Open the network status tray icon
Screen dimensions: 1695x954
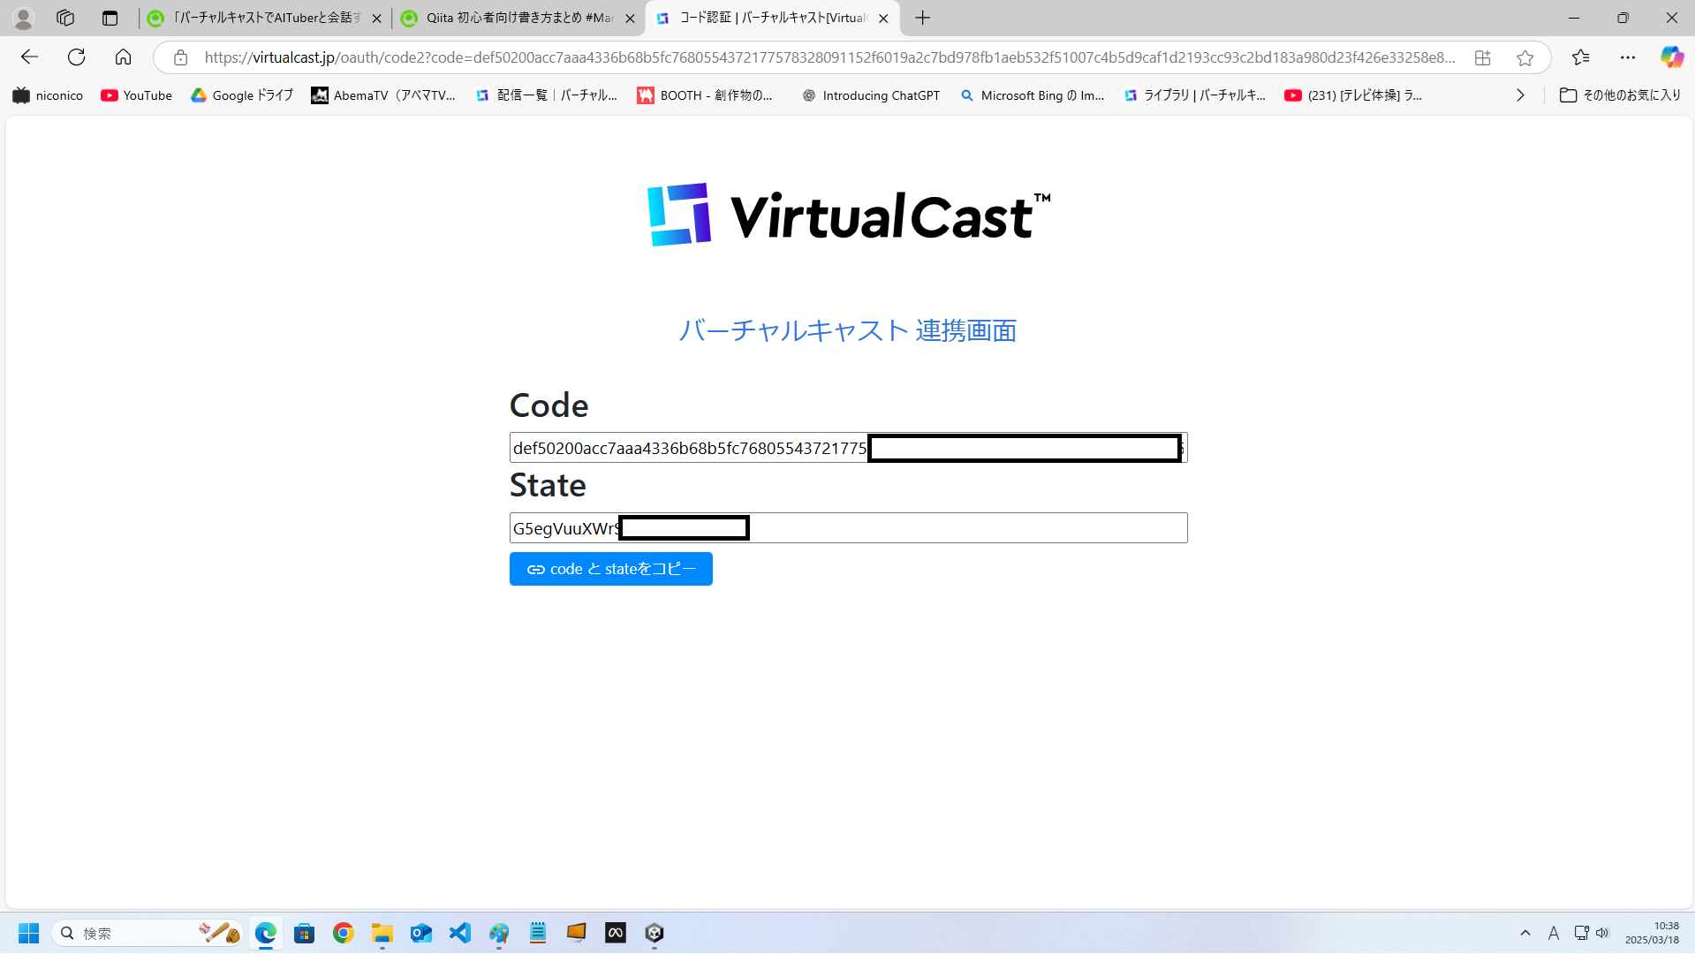1581,933
